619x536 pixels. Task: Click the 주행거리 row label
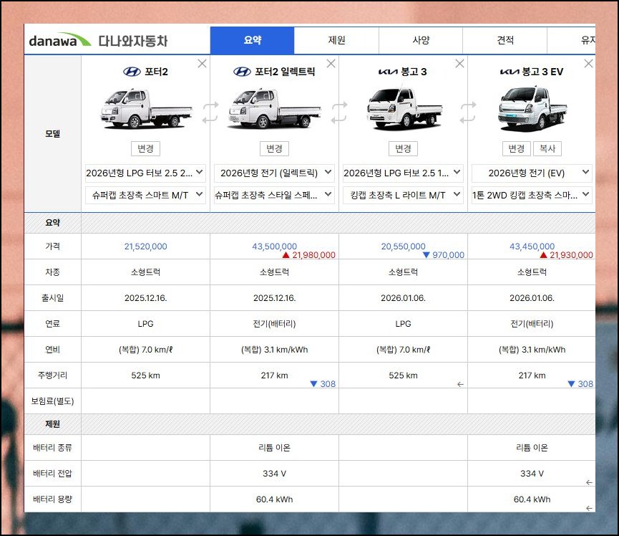pyautogui.click(x=52, y=375)
